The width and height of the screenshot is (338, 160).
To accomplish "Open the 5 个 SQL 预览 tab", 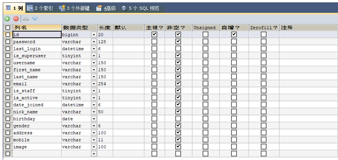I will tap(140, 8).
